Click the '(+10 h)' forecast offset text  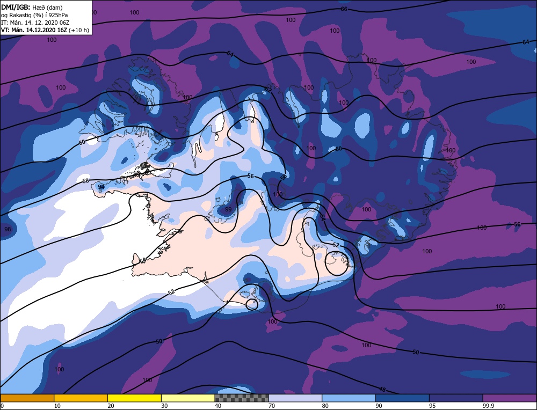pyautogui.click(x=79, y=30)
